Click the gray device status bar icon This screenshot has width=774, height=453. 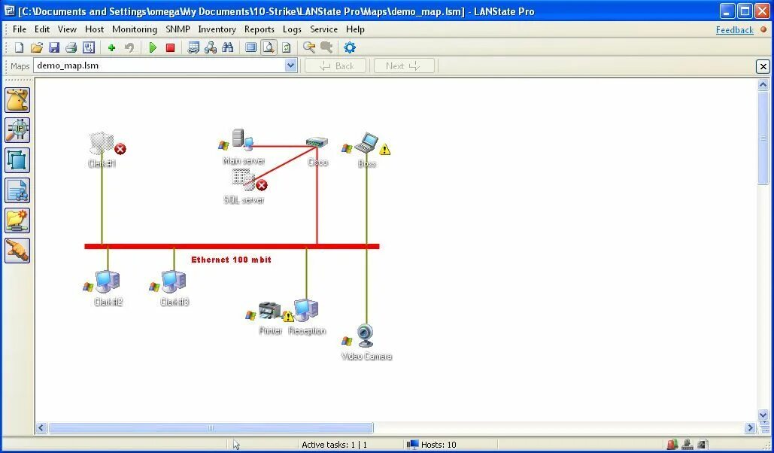tap(687, 445)
